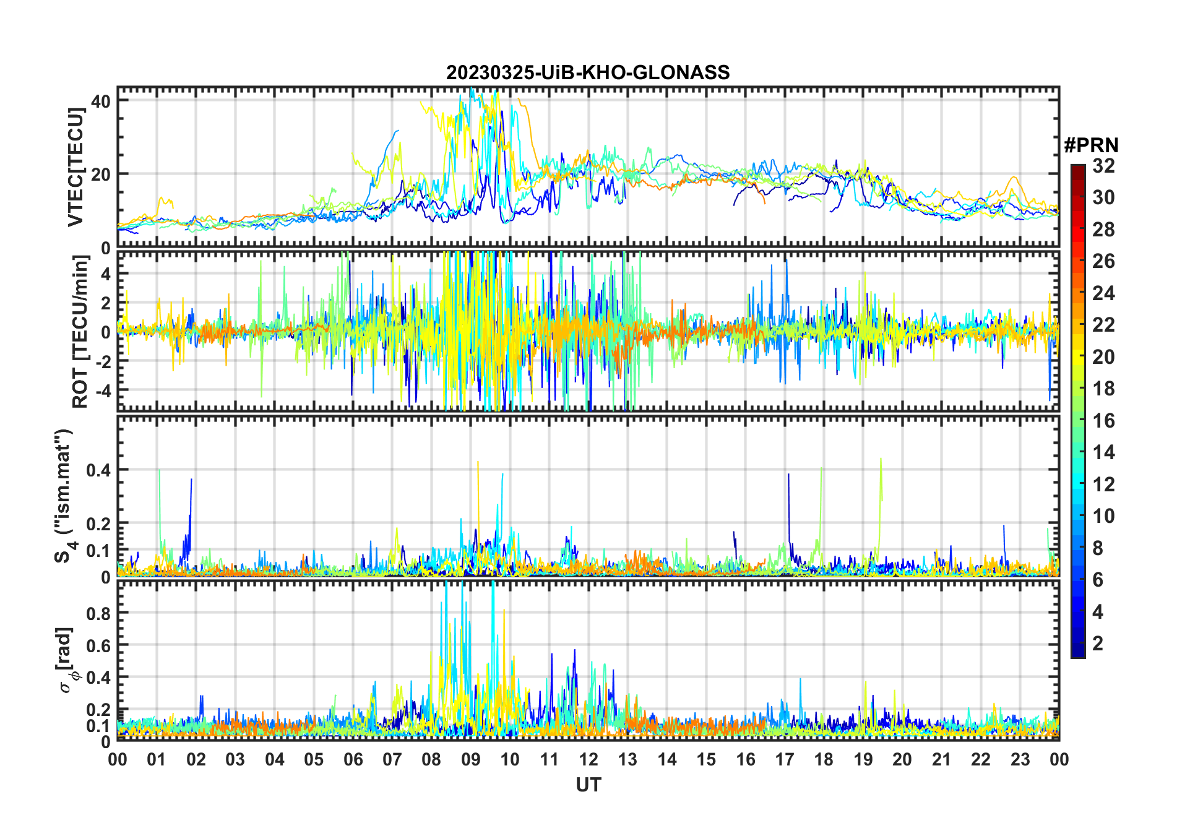Click the VTEC y-axis tick label 20
Screen dimensions: 1177x823
(x=101, y=175)
